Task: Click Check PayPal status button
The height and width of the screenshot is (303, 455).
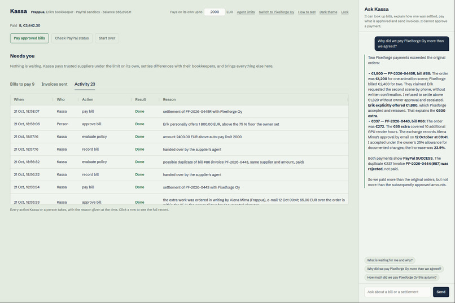Action: pos(72,38)
